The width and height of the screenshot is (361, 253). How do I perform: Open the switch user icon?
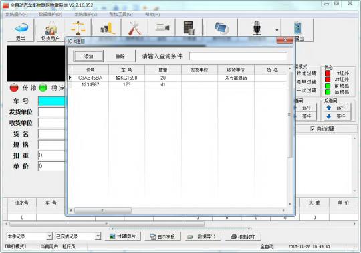51,29
